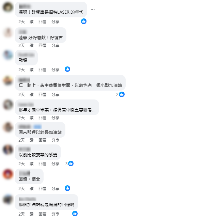Share the 仁一路上 中華電信 comment
The width and height of the screenshot is (205, 218).
point(55,95)
